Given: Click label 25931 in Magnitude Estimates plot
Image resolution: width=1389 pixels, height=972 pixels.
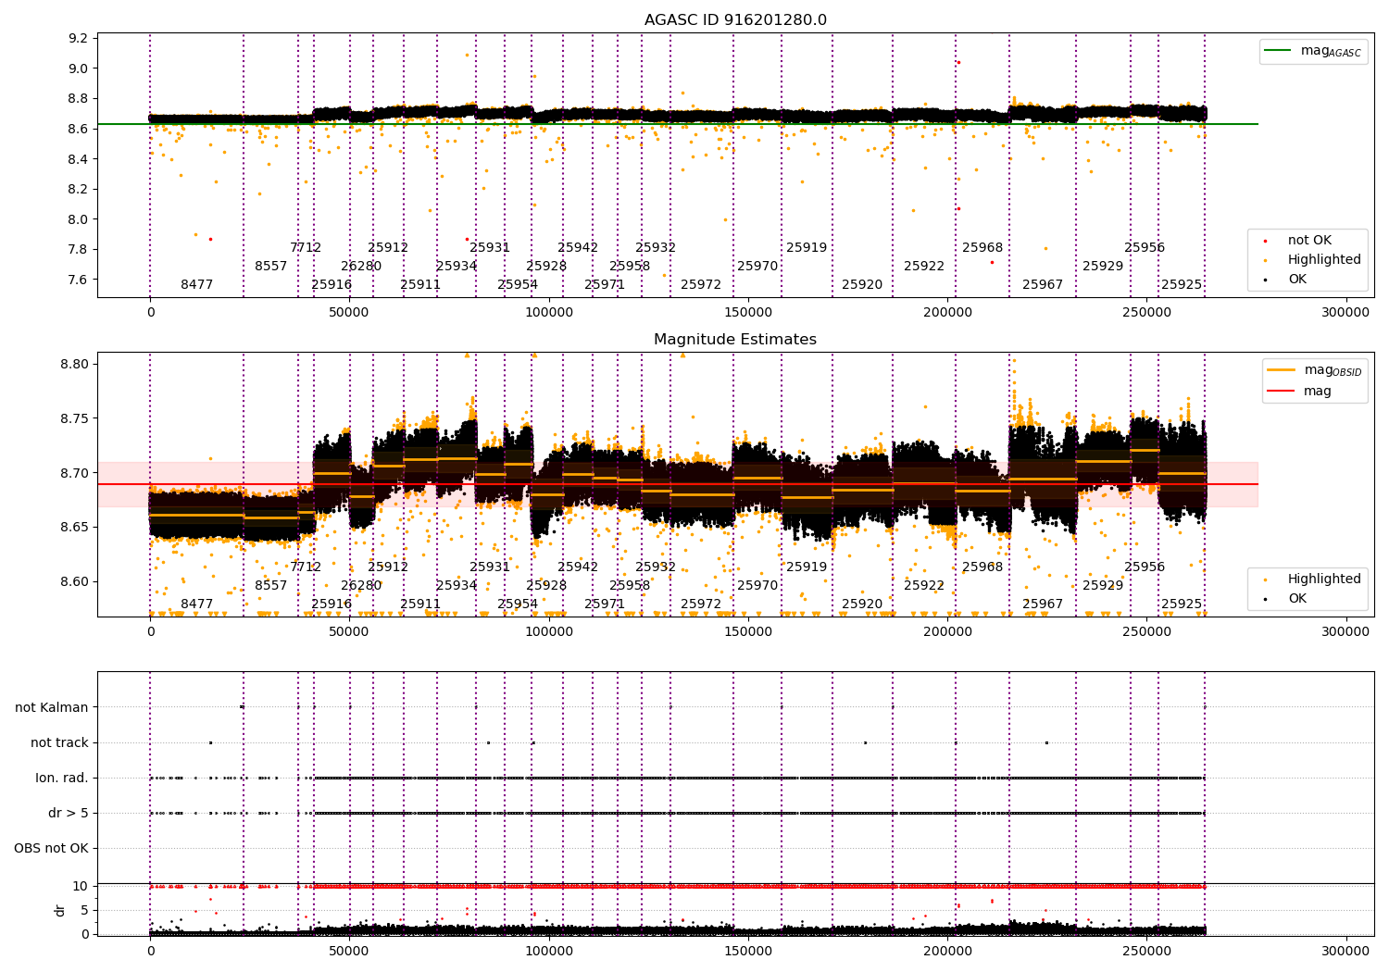Looking at the screenshot, I should click(490, 567).
